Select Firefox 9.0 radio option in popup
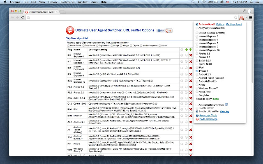The height and width of the screenshot is (164, 263). [197, 57]
